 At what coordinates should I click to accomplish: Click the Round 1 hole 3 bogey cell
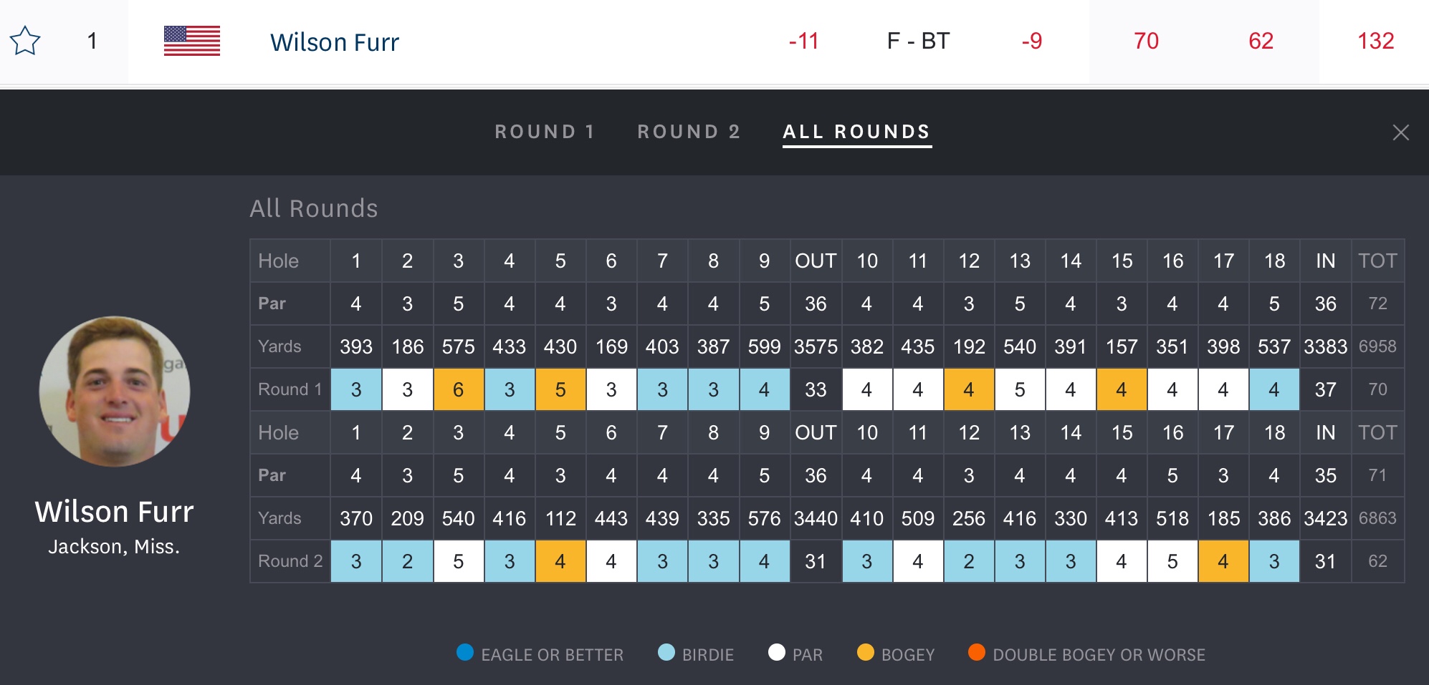pyautogui.click(x=458, y=389)
